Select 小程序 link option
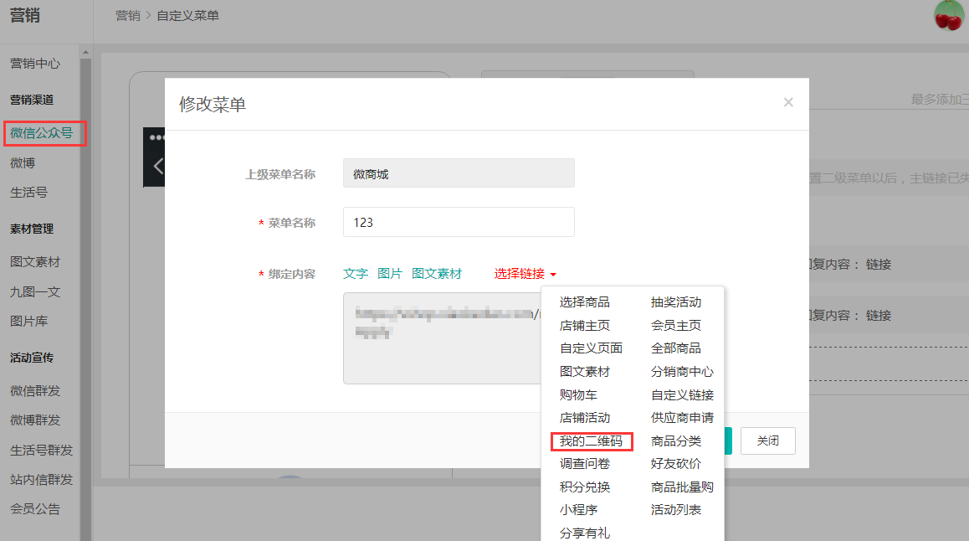The image size is (969, 541). [x=578, y=510]
